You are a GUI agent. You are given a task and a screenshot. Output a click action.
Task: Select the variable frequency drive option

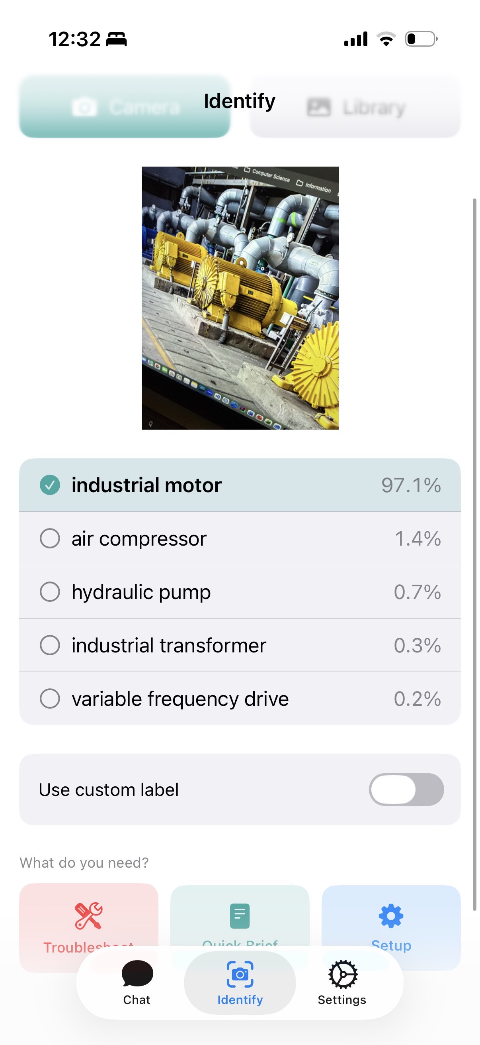tap(50, 698)
